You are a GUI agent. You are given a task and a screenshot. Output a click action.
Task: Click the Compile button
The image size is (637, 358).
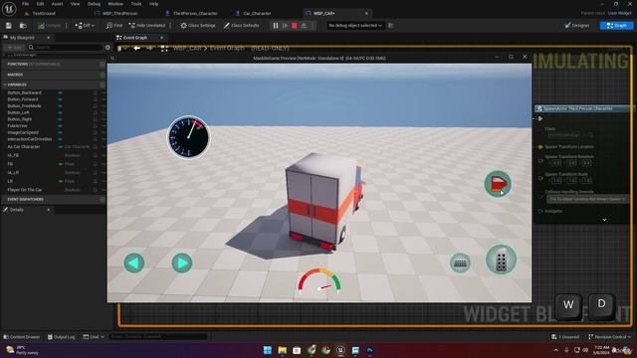pos(49,26)
